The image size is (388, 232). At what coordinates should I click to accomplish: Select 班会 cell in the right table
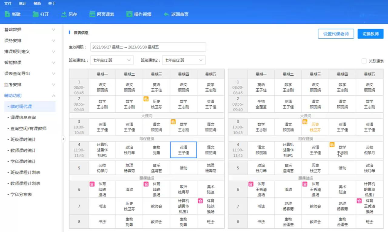pos(370,222)
